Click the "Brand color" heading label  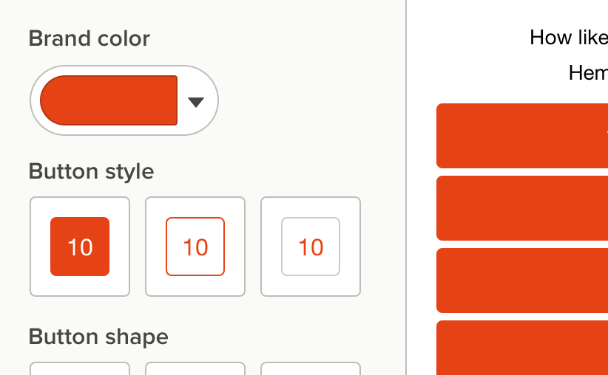tap(89, 38)
